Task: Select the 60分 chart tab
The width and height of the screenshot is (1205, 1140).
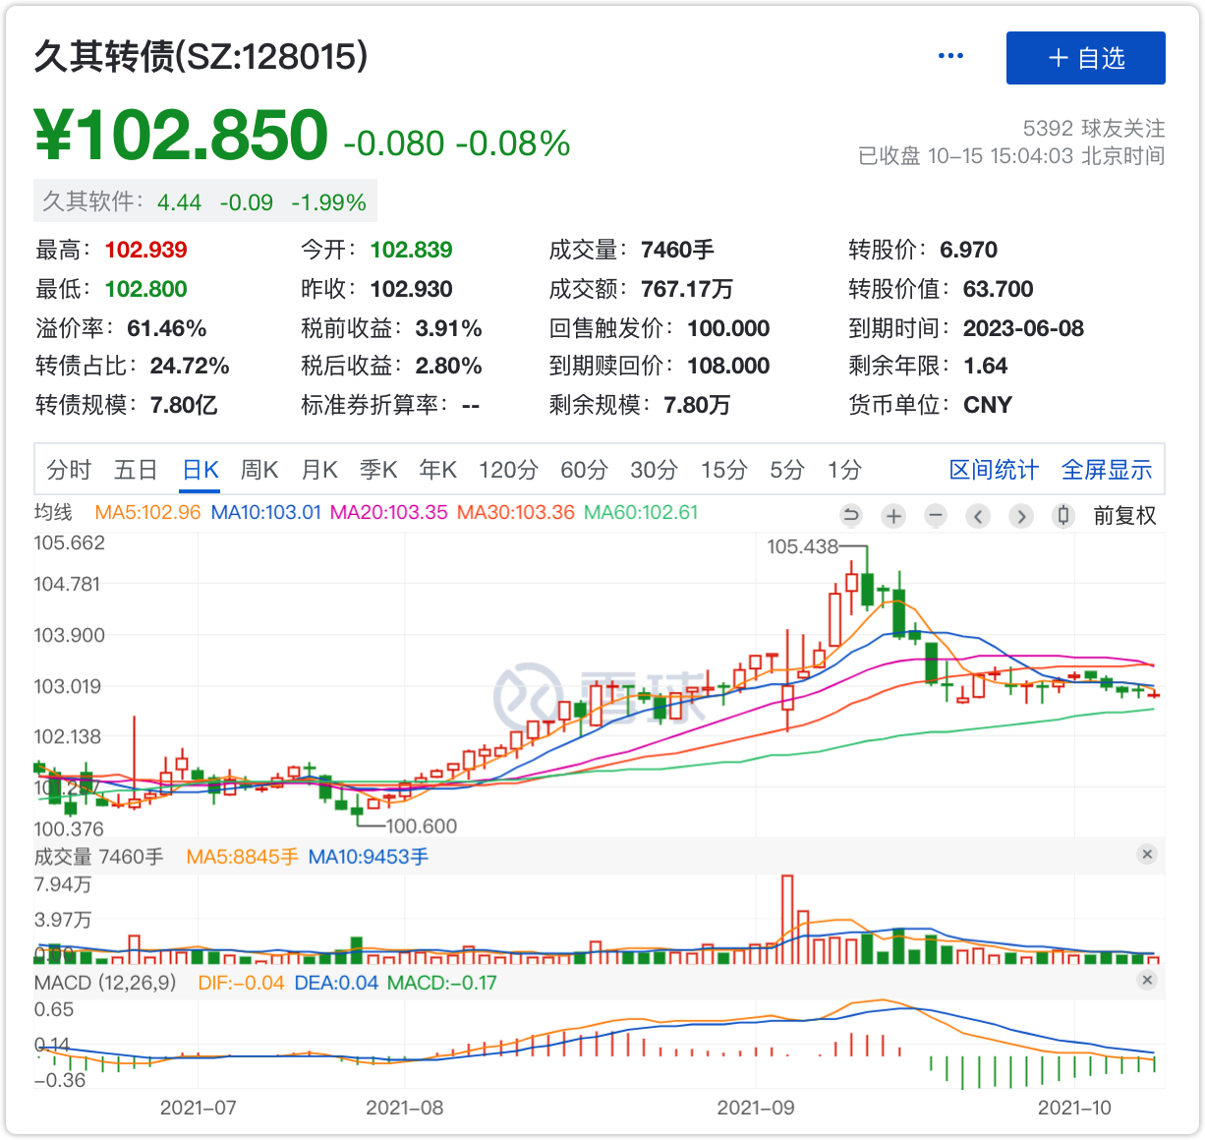Action: (584, 470)
